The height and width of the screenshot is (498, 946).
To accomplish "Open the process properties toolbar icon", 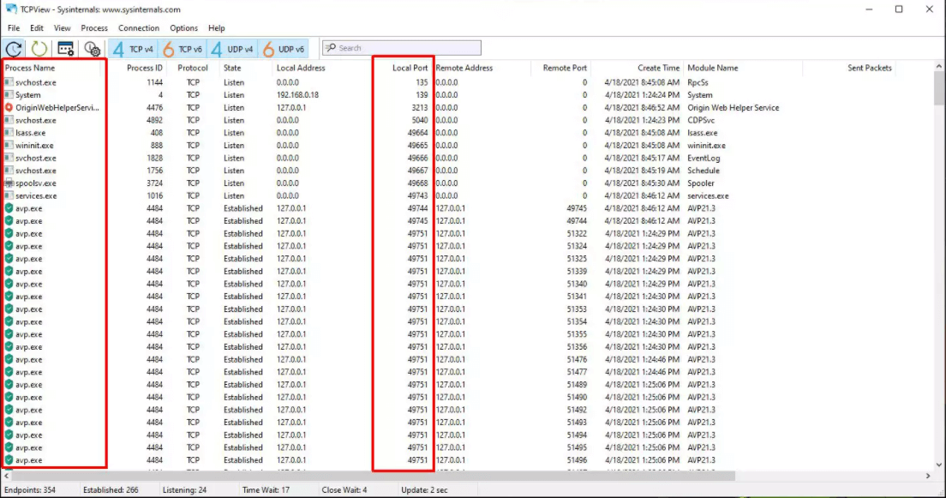I will 66,49.
